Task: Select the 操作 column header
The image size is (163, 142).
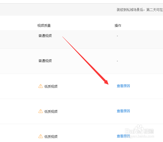Action: (118, 26)
